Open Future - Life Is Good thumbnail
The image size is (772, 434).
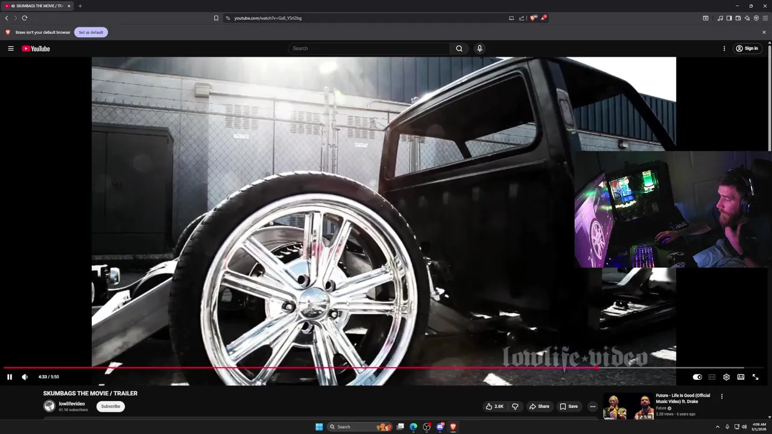point(628,406)
